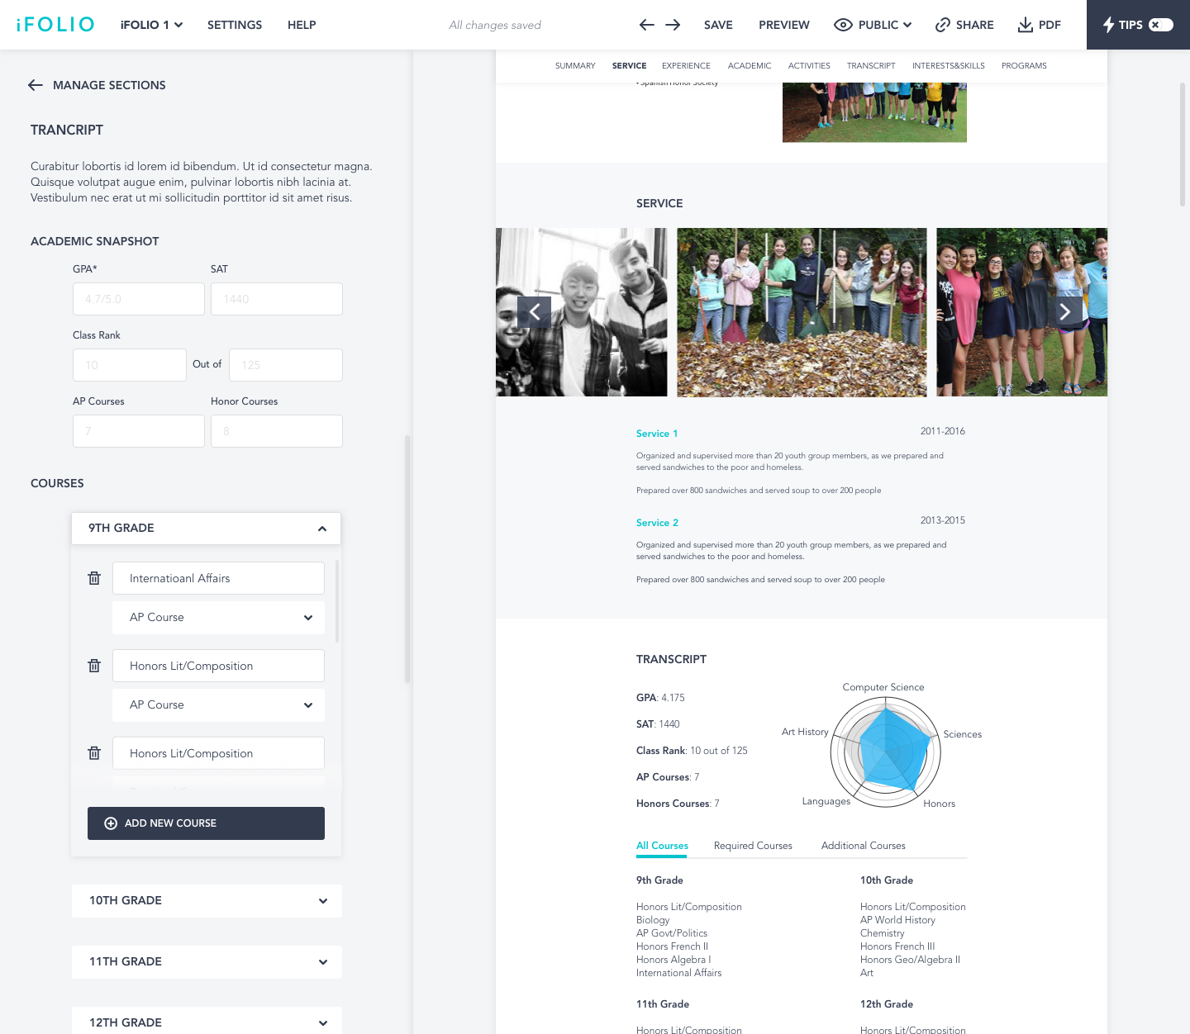The image size is (1190, 1034).
Task: Click the GPA input field
Action: [x=138, y=299]
